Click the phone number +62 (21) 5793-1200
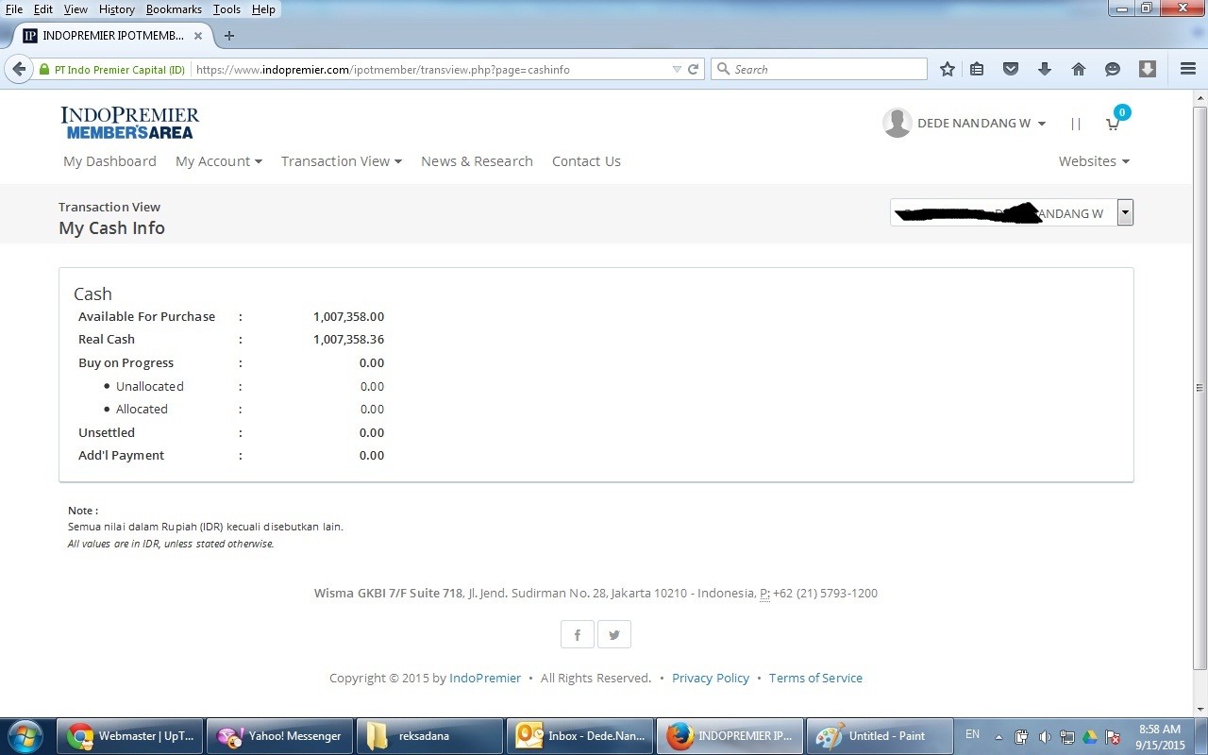Screen dimensions: 1208x755 [825, 593]
